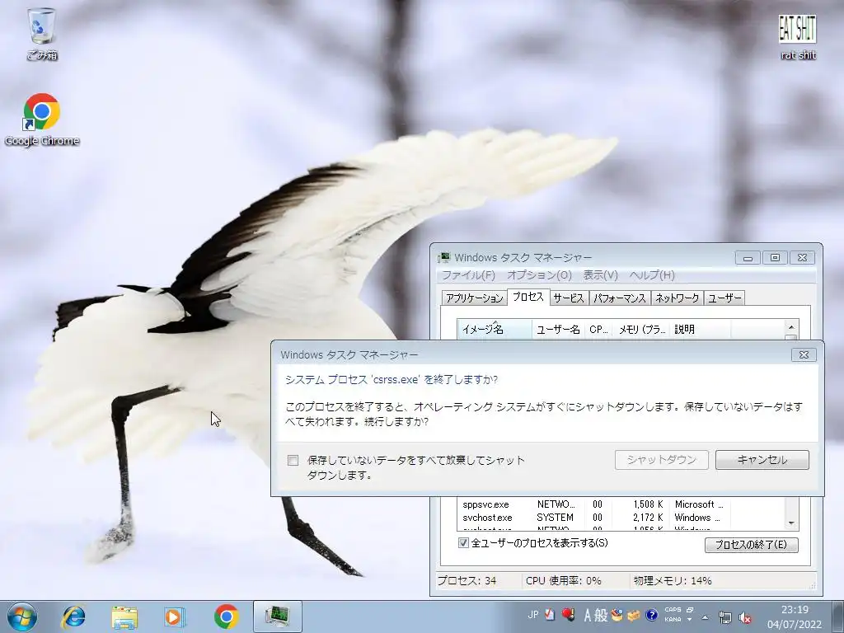Screen dimensions: 844x633
Task: Click 'プロセス: 34' in status bar
Action: point(467,581)
